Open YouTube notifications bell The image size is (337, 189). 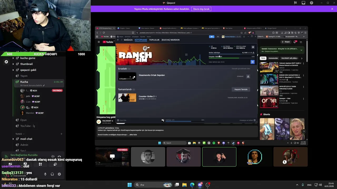pos(295,42)
